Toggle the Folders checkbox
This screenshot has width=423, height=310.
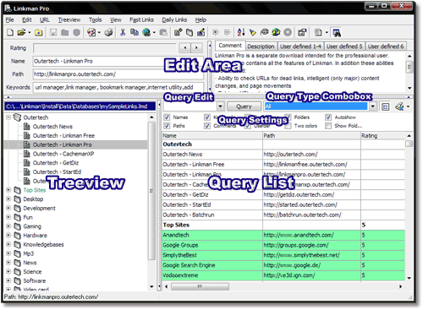(x=288, y=117)
